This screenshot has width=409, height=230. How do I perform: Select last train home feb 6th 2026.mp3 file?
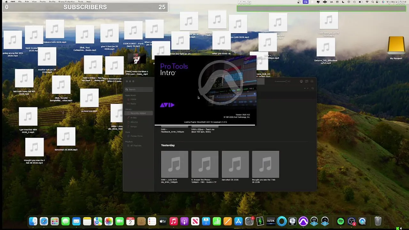(24, 82)
